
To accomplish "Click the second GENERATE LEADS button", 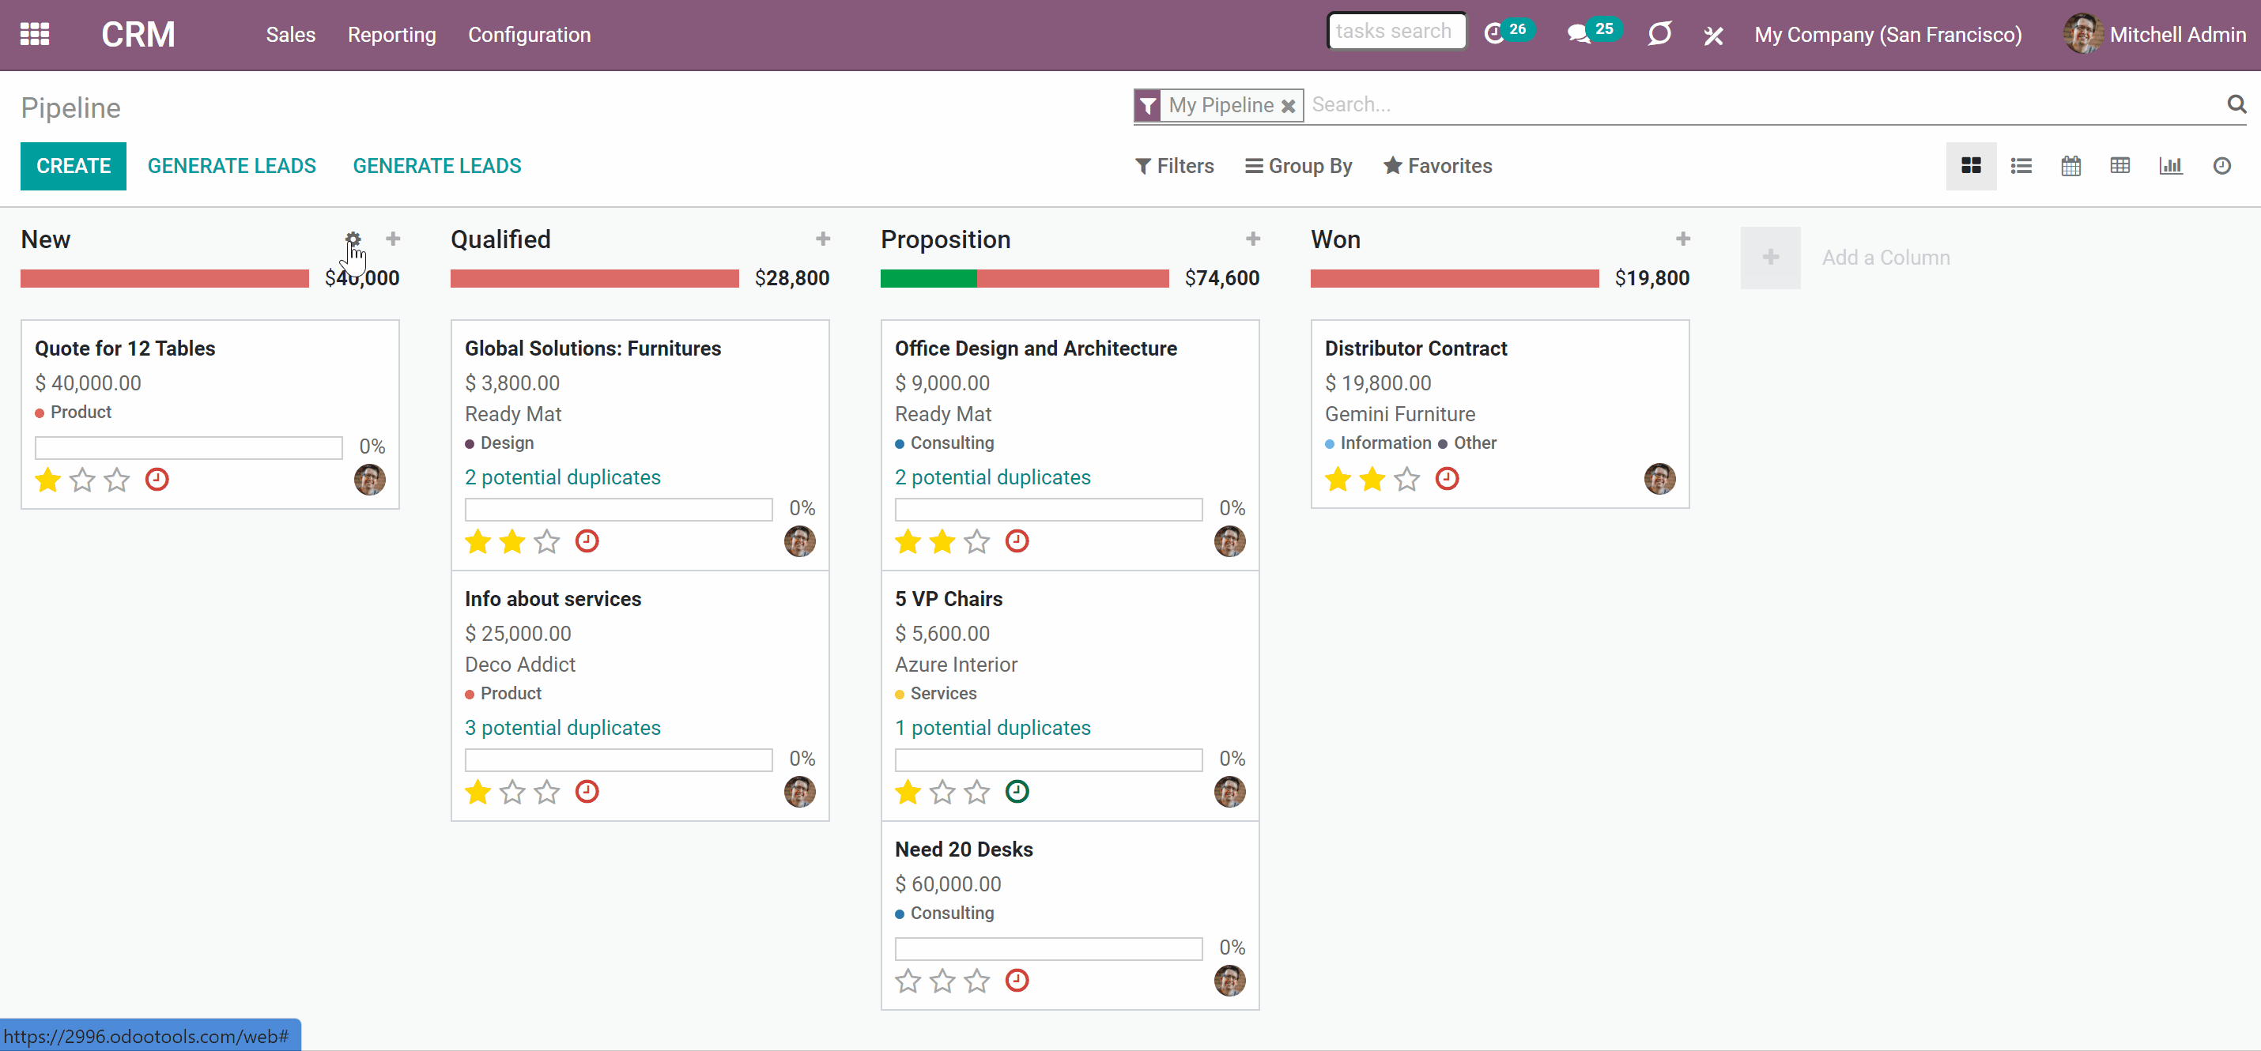I will click(437, 166).
